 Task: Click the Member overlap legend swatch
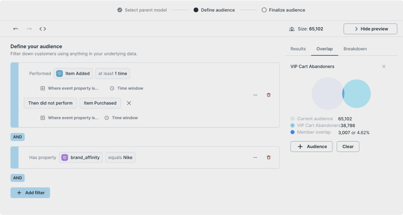293,132
